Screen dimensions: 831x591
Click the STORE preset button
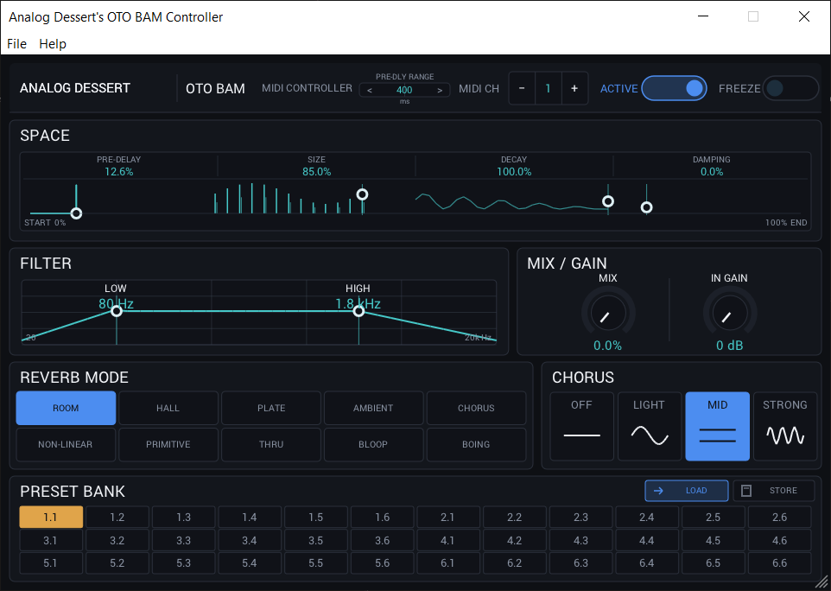click(x=773, y=491)
